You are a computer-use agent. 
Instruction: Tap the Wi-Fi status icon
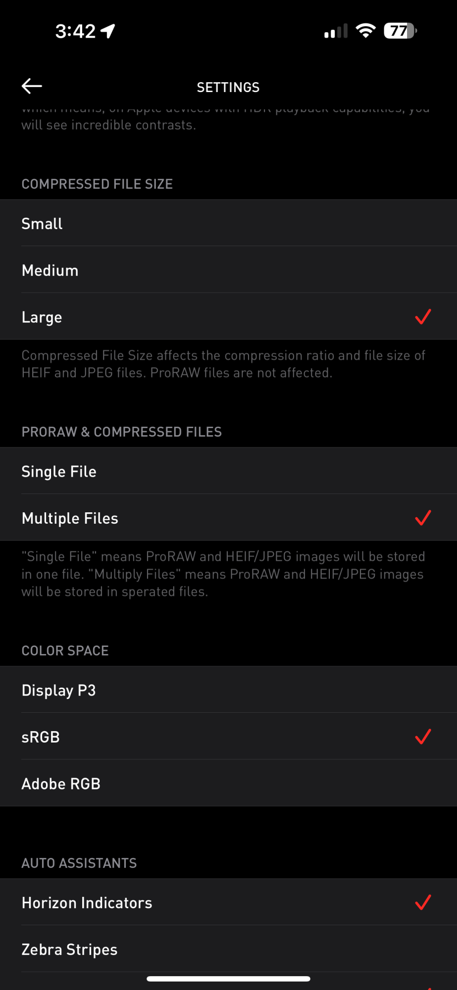365,31
